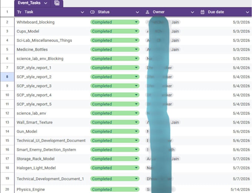Select the SCP_style_report_3 task cell
This screenshot has width=252, height=193.
pos(51,86)
